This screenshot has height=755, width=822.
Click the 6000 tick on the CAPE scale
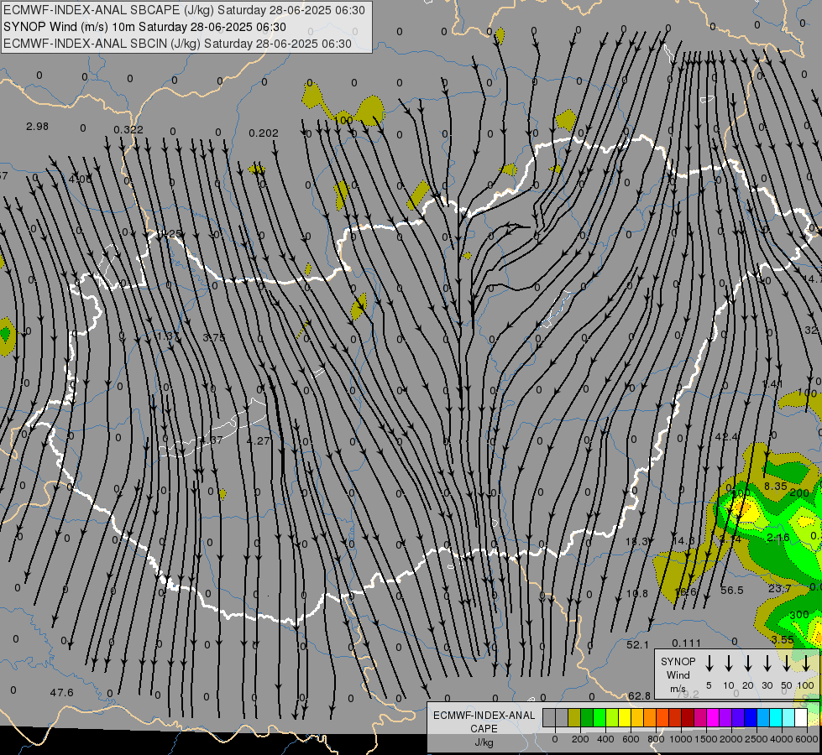808,739
